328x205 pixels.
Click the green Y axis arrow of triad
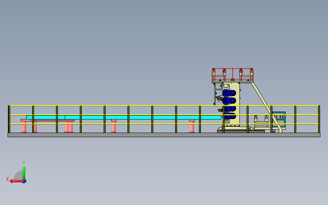click(x=24, y=173)
